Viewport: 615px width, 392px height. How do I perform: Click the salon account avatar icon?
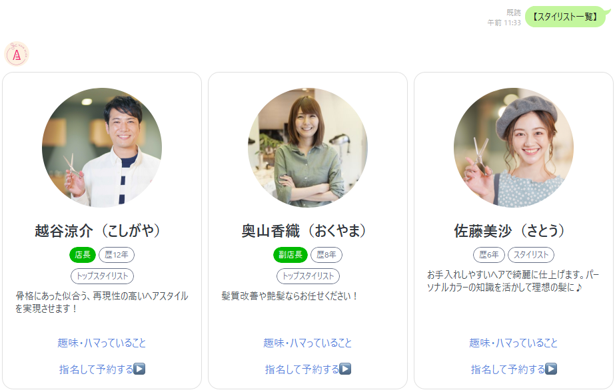point(17,54)
